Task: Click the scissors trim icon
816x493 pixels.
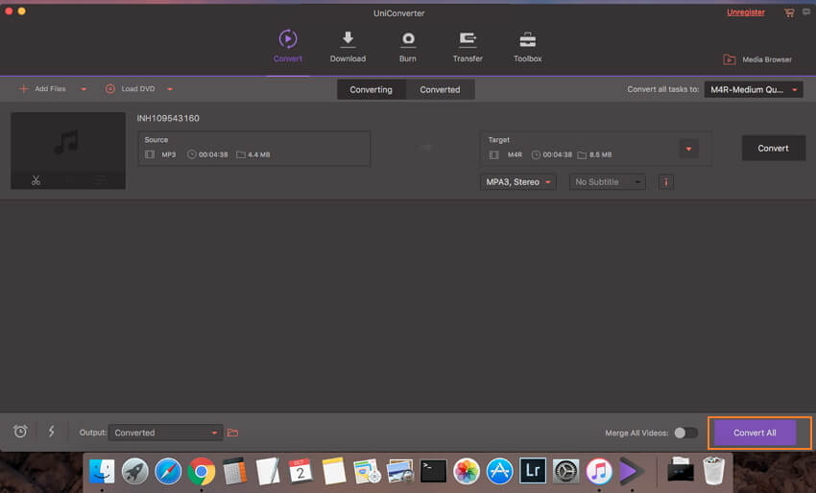Action: coord(36,180)
